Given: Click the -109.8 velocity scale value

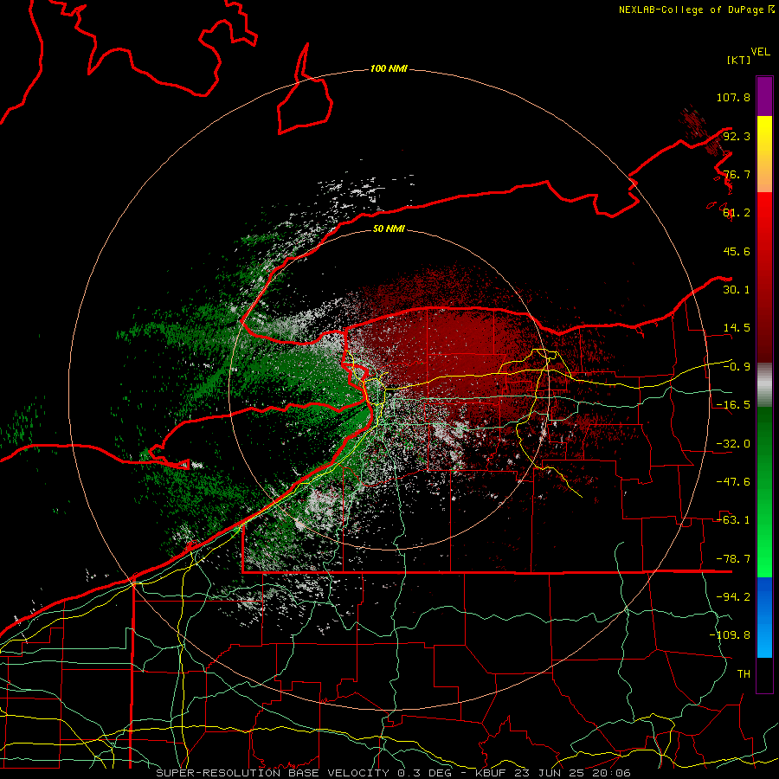Looking at the screenshot, I should pyautogui.click(x=730, y=635).
